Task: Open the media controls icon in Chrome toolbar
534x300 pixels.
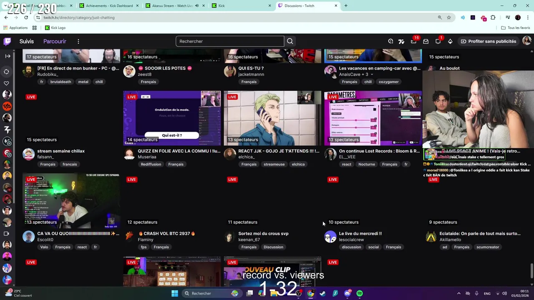Action: point(508,17)
